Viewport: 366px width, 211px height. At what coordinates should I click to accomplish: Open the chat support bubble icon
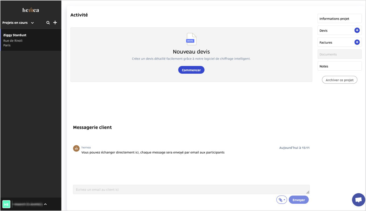tap(358, 200)
